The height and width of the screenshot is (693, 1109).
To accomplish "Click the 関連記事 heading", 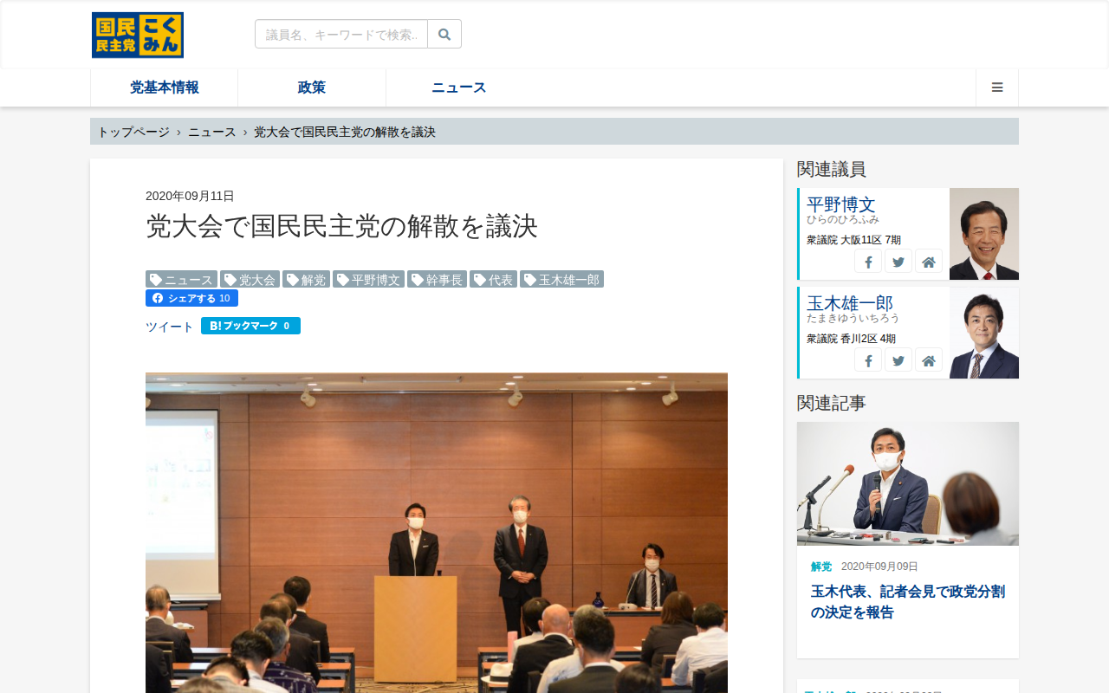I will (x=832, y=403).
